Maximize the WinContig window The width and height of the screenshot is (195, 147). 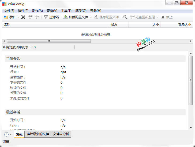click(177, 3)
